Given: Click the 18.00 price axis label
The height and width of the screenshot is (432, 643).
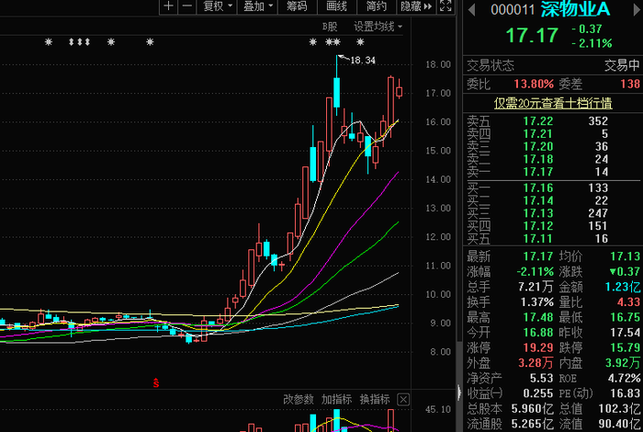Looking at the screenshot, I should (438, 64).
